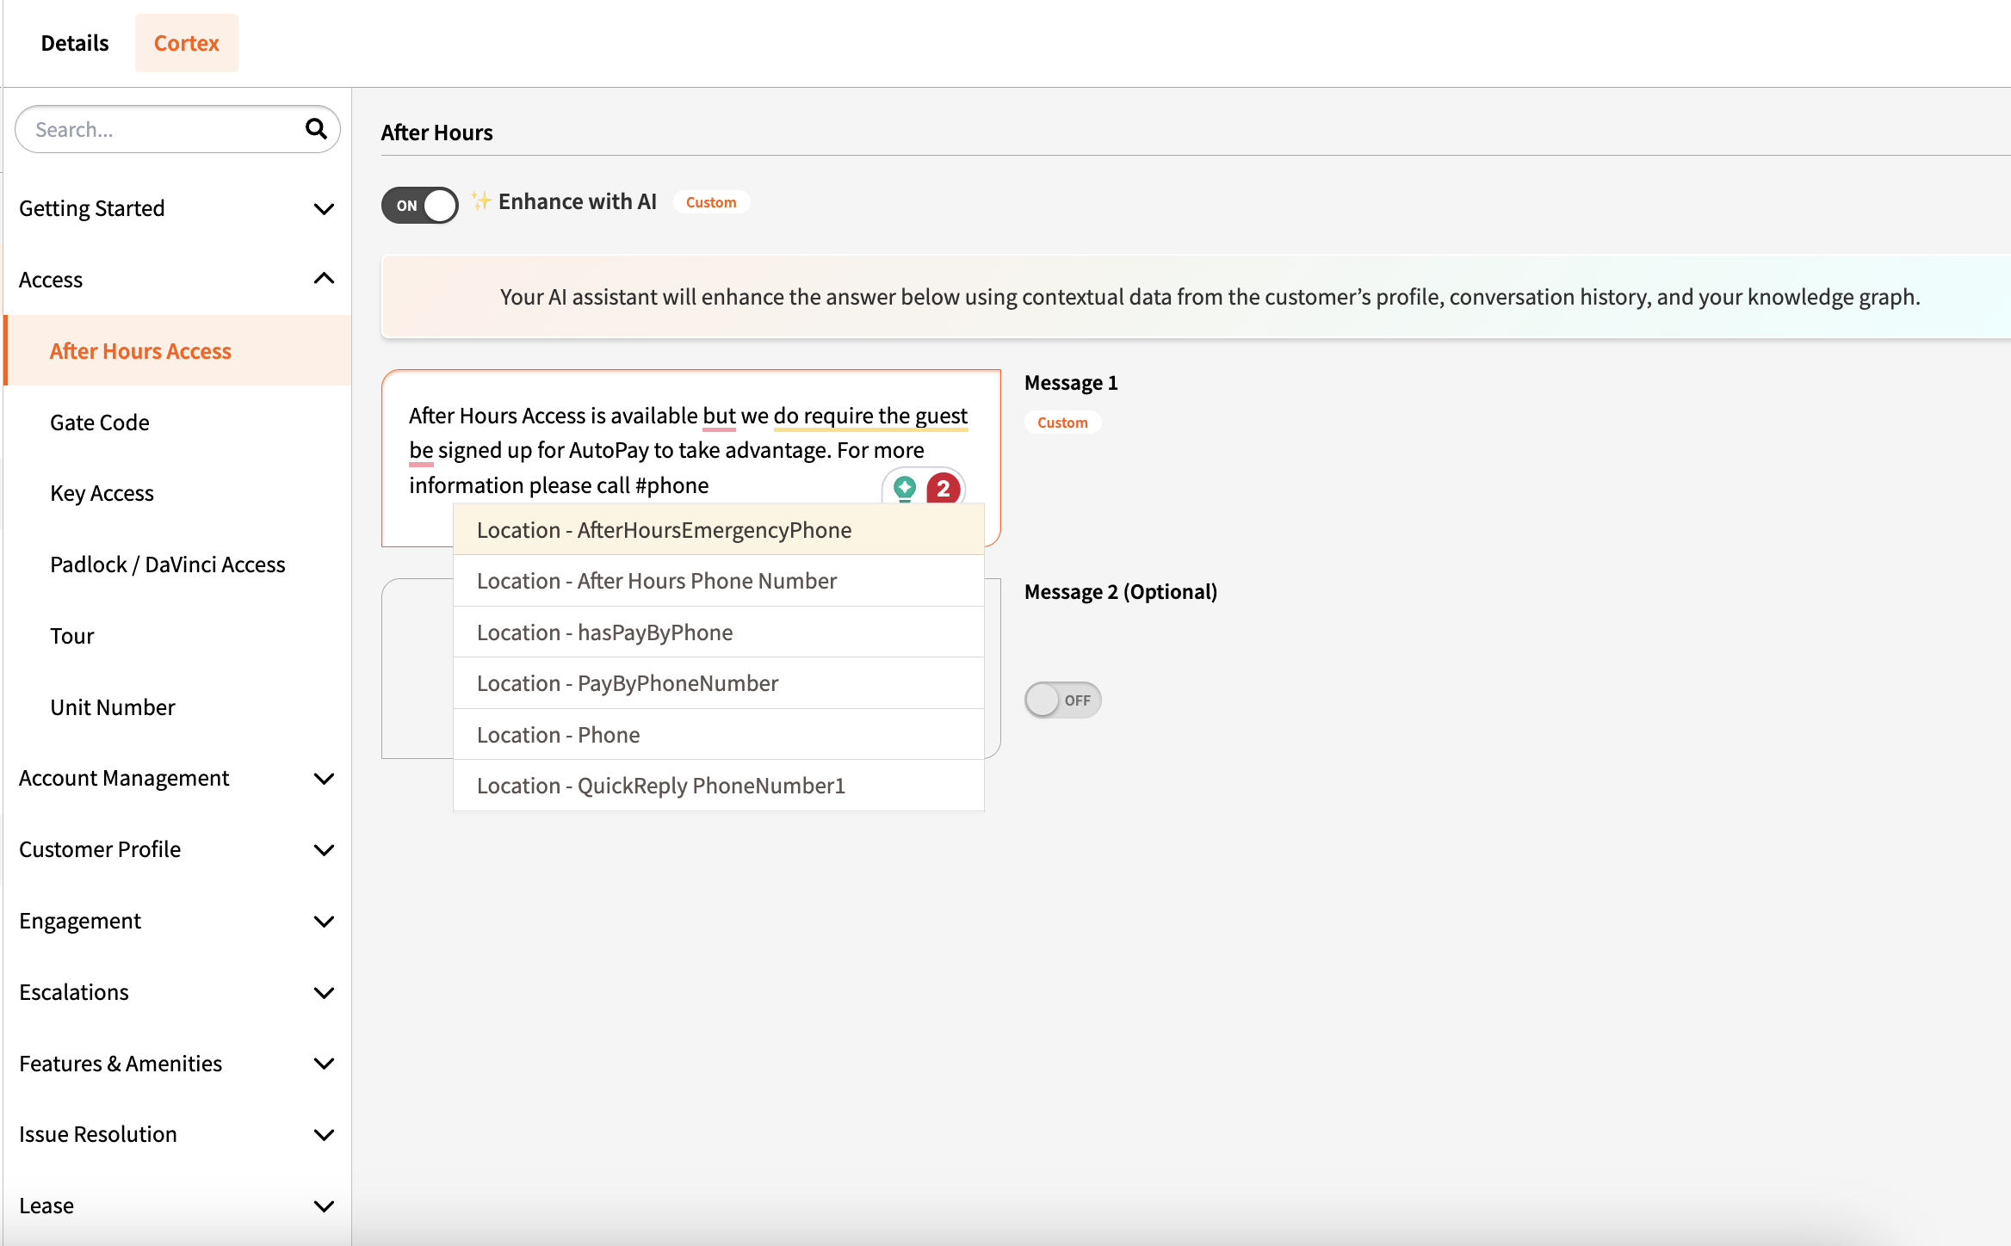Pick Location - Phone from the suggestion list
Viewport: 2011px width, 1246px height.
tap(718, 735)
